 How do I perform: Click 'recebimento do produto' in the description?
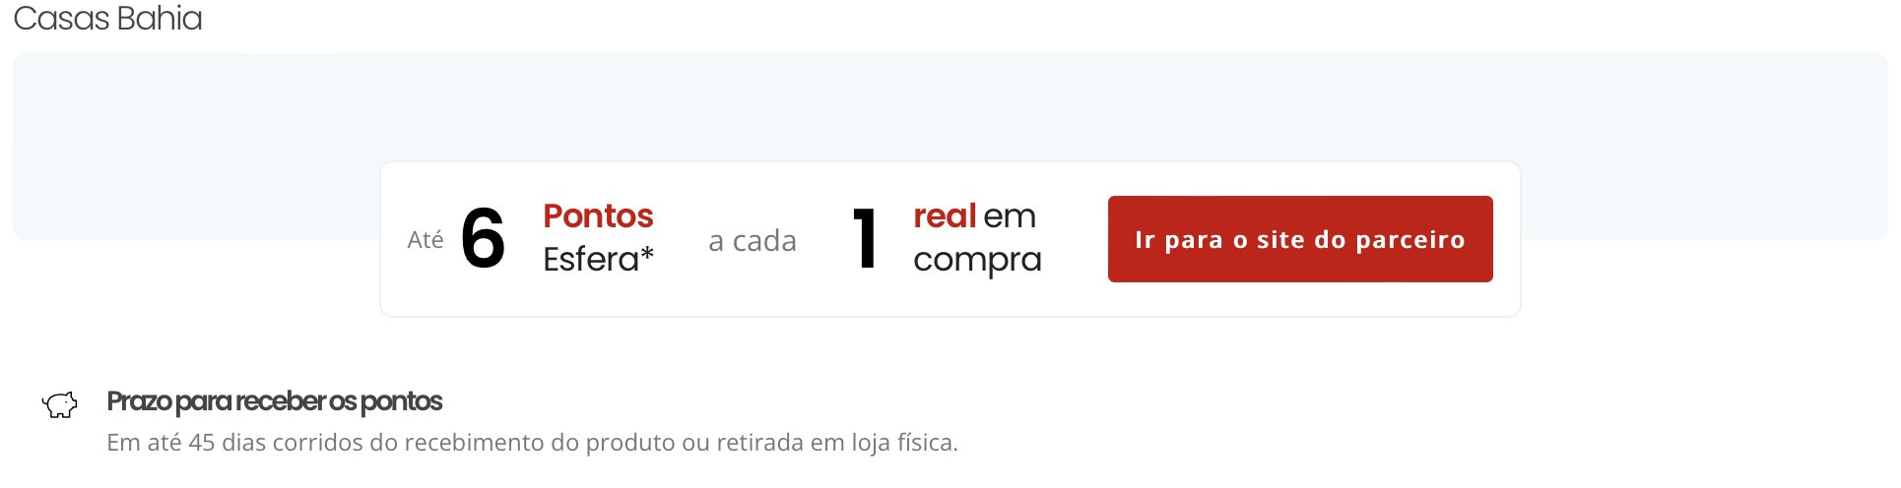coord(522,443)
